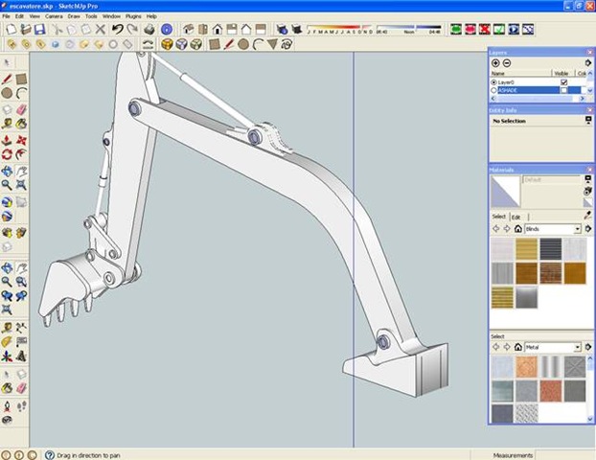Switch to the Edit tab in Materials
The image size is (596, 460).
(x=515, y=217)
